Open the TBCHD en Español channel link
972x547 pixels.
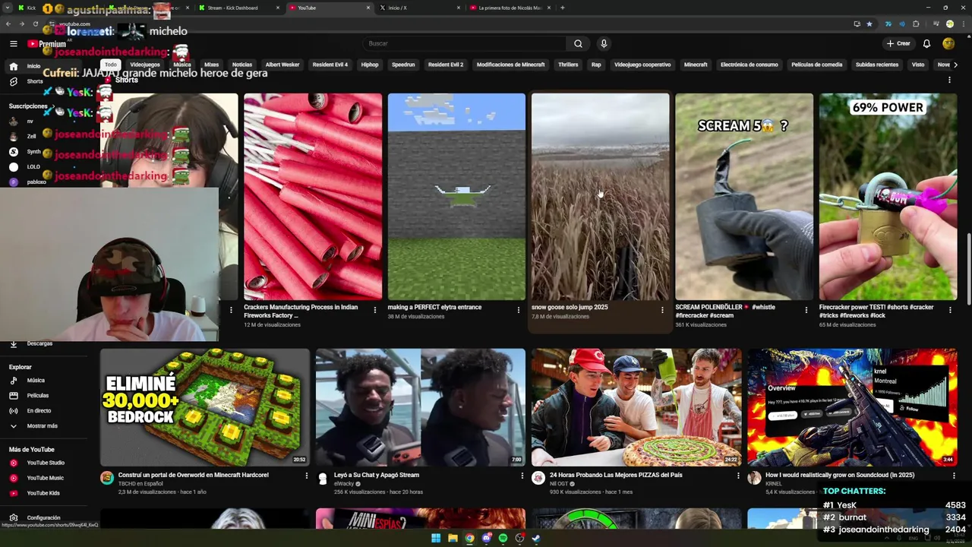point(140,483)
